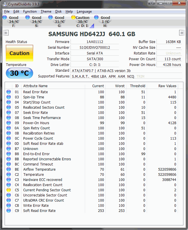Go to next disk with right arrow

click(182, 33)
